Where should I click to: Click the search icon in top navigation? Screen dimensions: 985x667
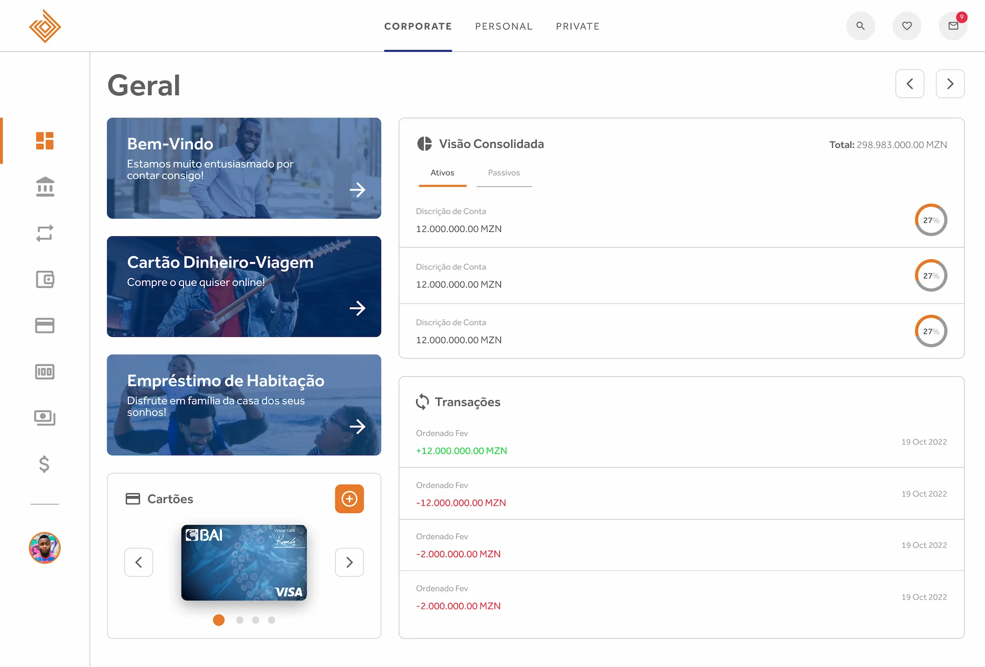pyautogui.click(x=860, y=25)
